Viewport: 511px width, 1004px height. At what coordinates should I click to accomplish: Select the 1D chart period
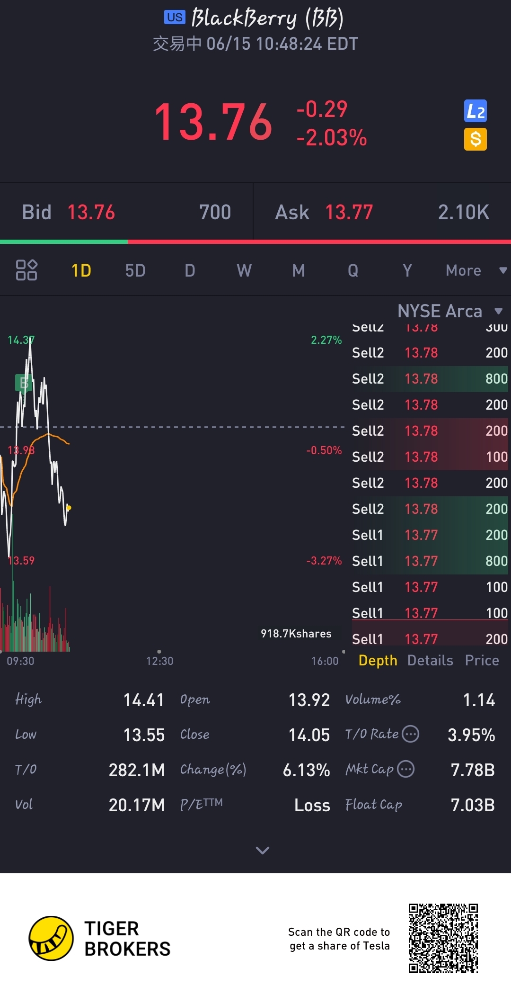[x=81, y=270]
